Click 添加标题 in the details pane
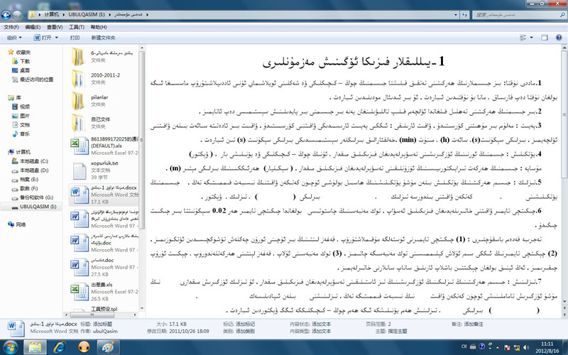Viewport: 568px width, 355px height. 102,324
